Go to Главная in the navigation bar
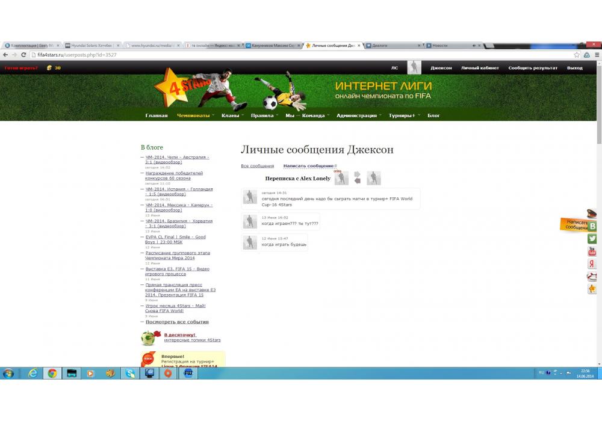 [157, 115]
